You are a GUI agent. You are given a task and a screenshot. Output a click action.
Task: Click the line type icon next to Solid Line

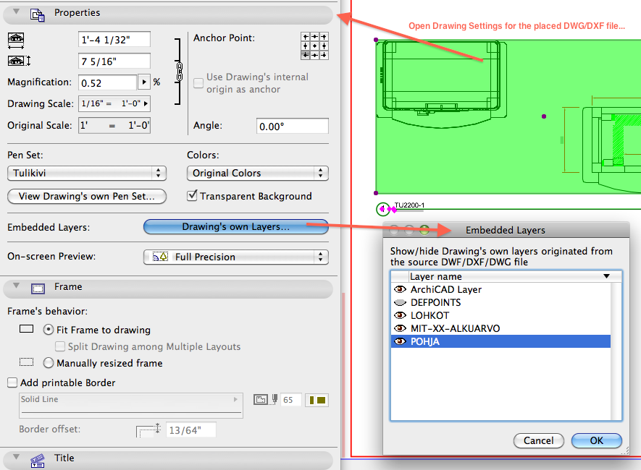(235, 400)
